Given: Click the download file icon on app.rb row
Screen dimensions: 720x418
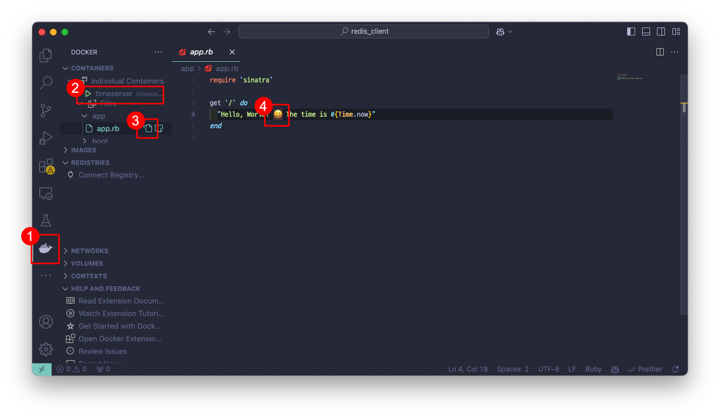Looking at the screenshot, I should pos(159,129).
